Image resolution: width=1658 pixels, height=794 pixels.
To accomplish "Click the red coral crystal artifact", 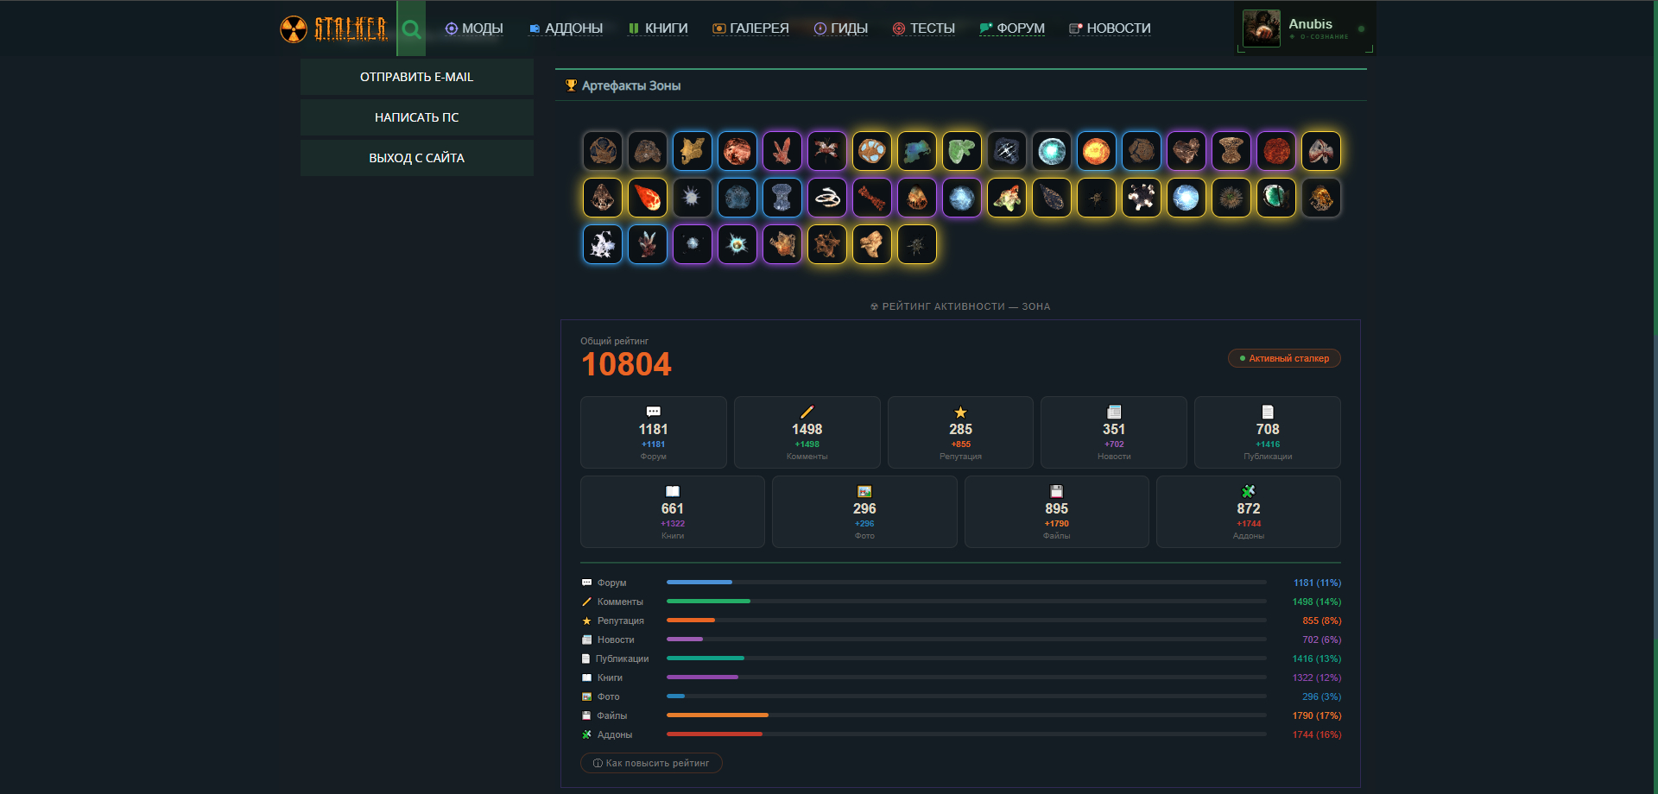I will point(782,152).
